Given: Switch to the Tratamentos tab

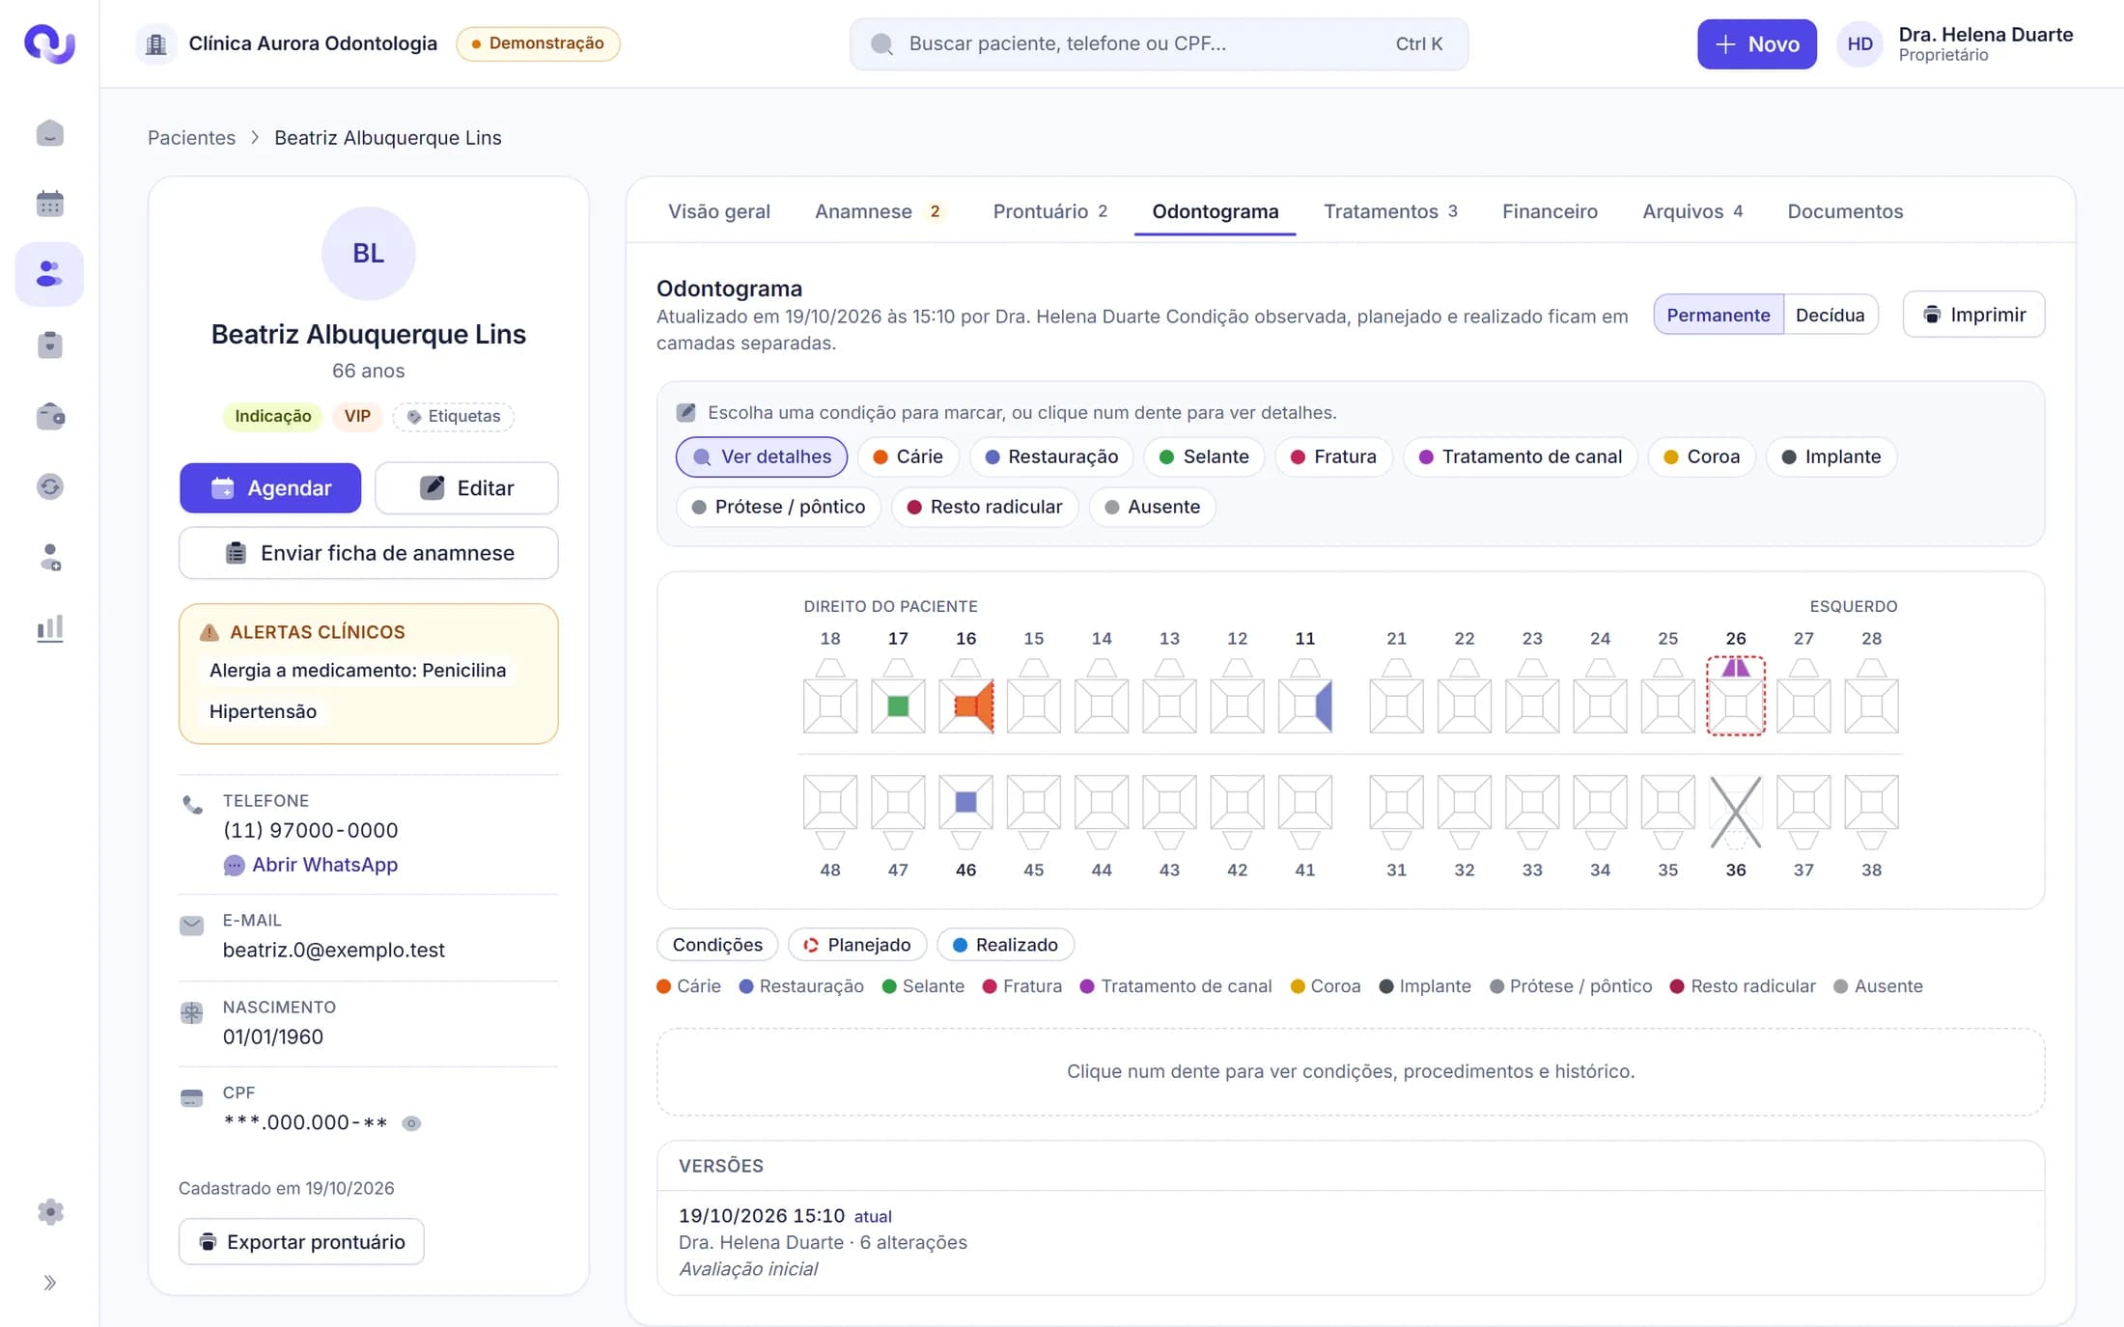Looking at the screenshot, I should [1390, 211].
